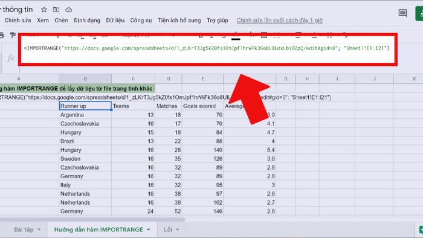Open the comment history icon
The image size is (423, 238).
pos(402,13)
